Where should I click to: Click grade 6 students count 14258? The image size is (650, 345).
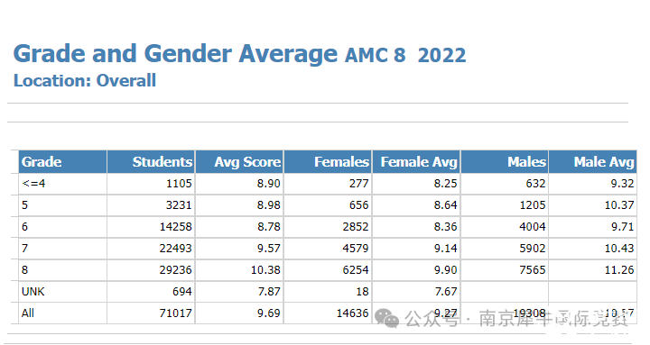(x=175, y=227)
